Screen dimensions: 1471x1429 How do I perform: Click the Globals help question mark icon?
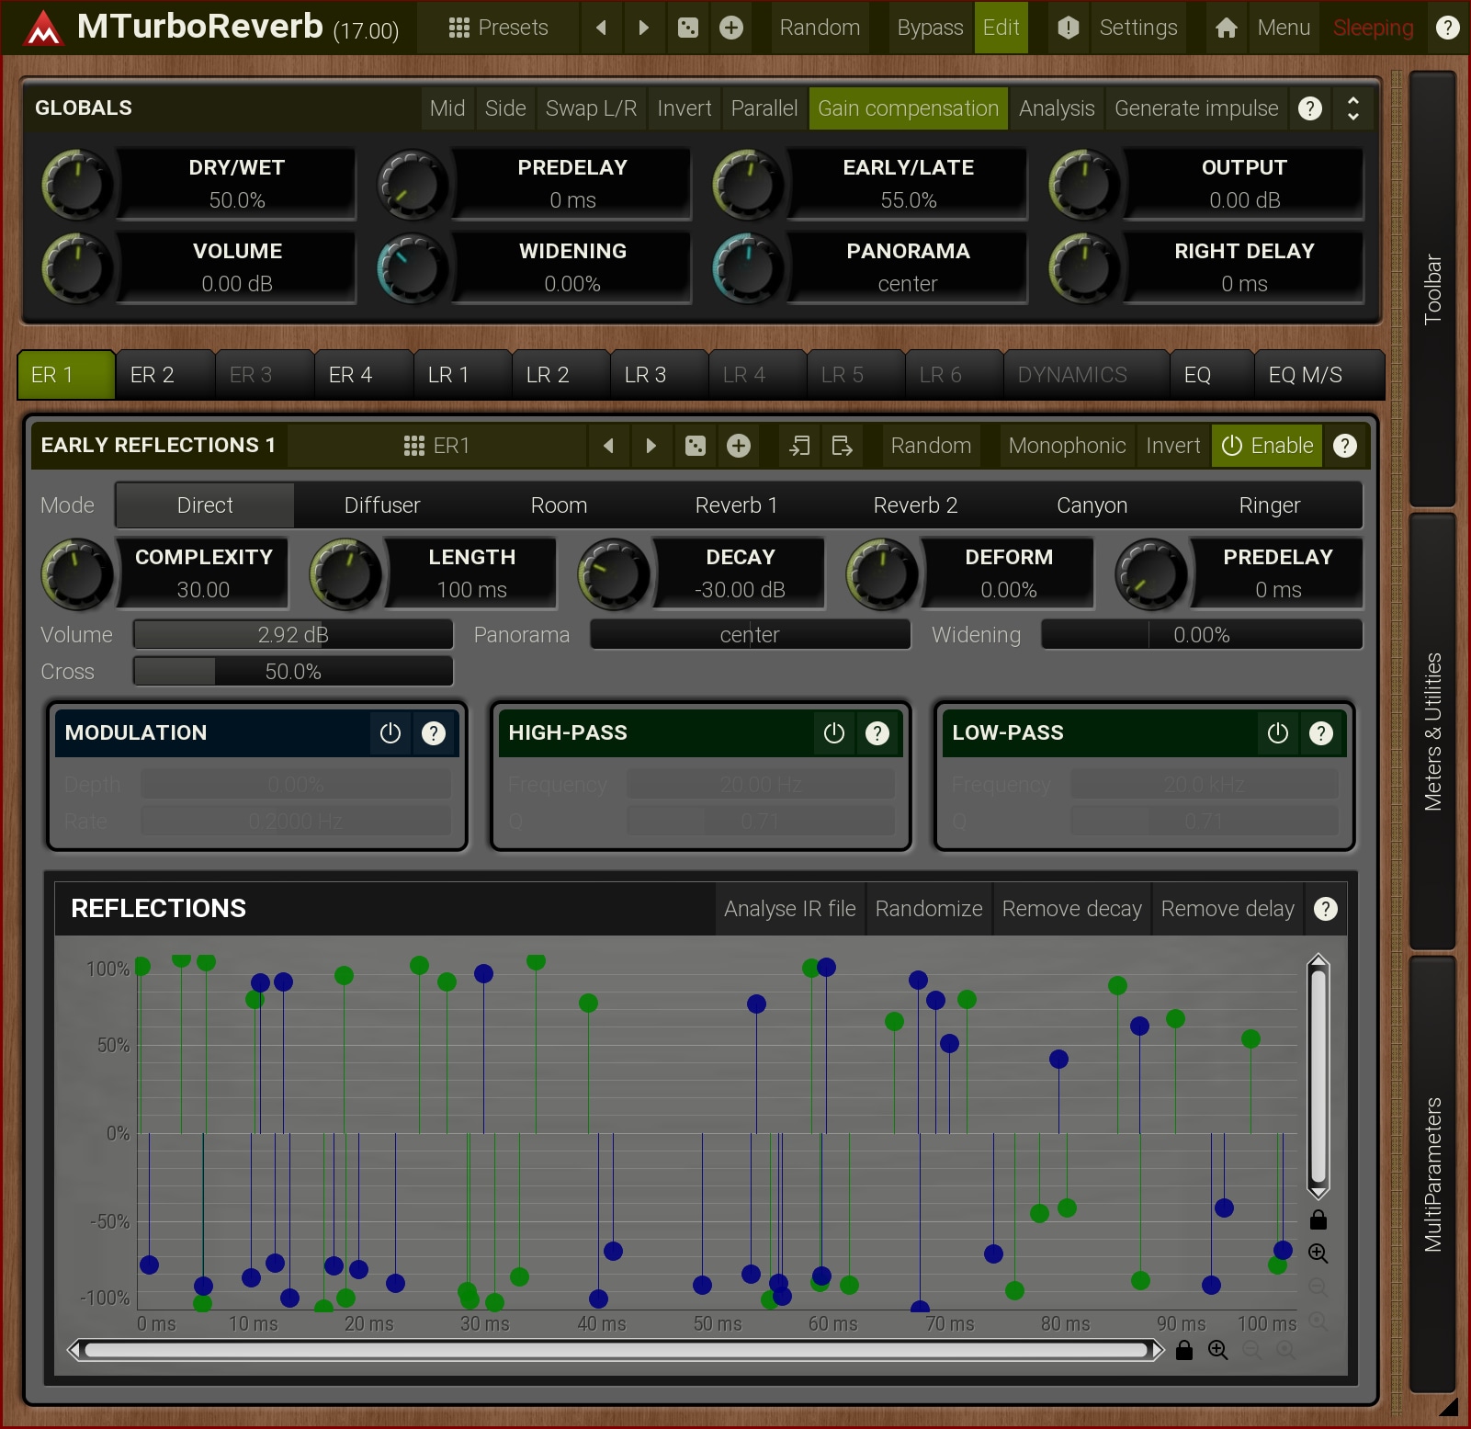click(1309, 108)
